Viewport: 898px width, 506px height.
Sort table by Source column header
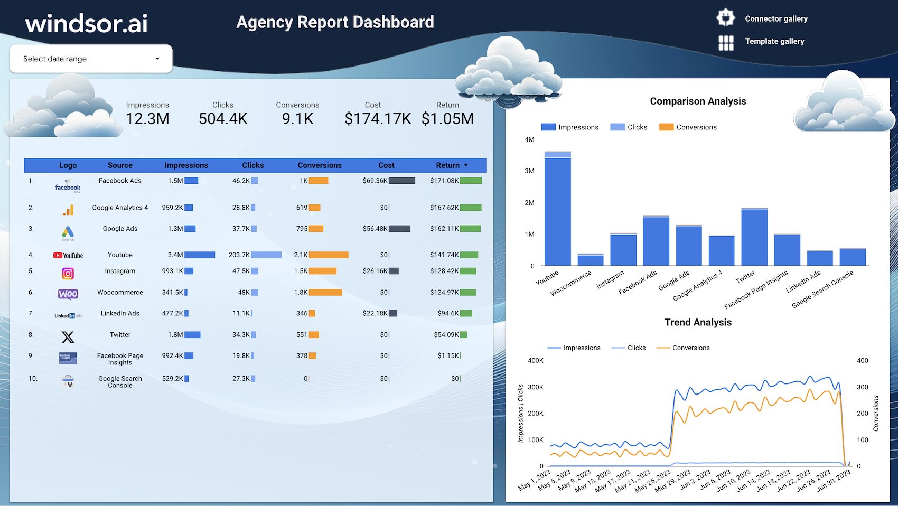tap(120, 165)
